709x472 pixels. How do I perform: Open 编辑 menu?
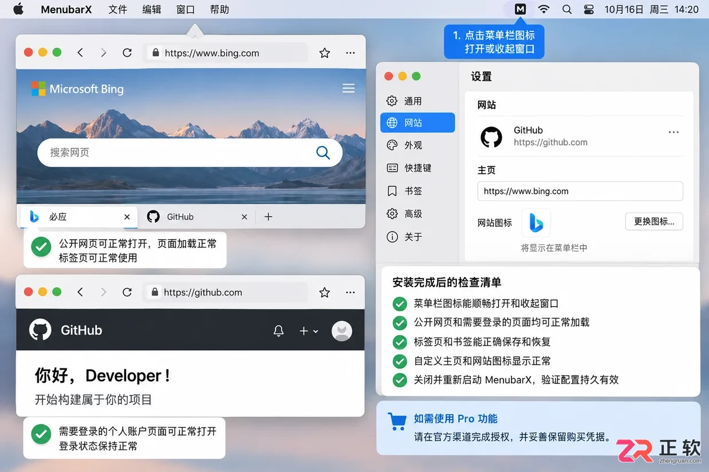152,9
